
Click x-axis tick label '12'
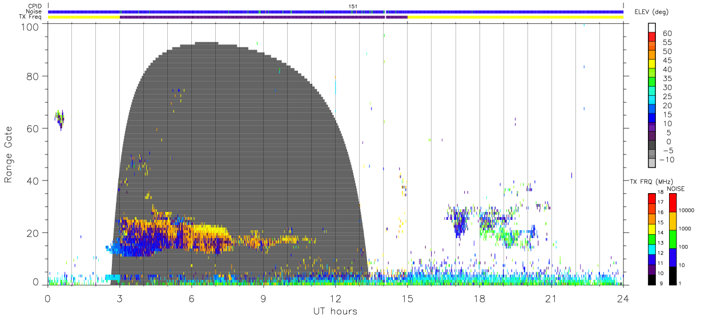coord(336,298)
